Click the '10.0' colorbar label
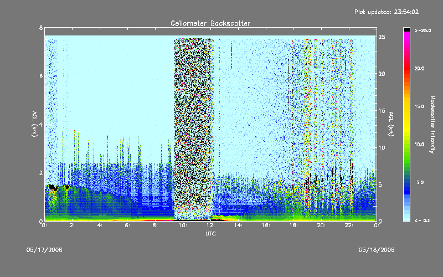The image size is (443, 277). pyautogui.click(x=419, y=145)
